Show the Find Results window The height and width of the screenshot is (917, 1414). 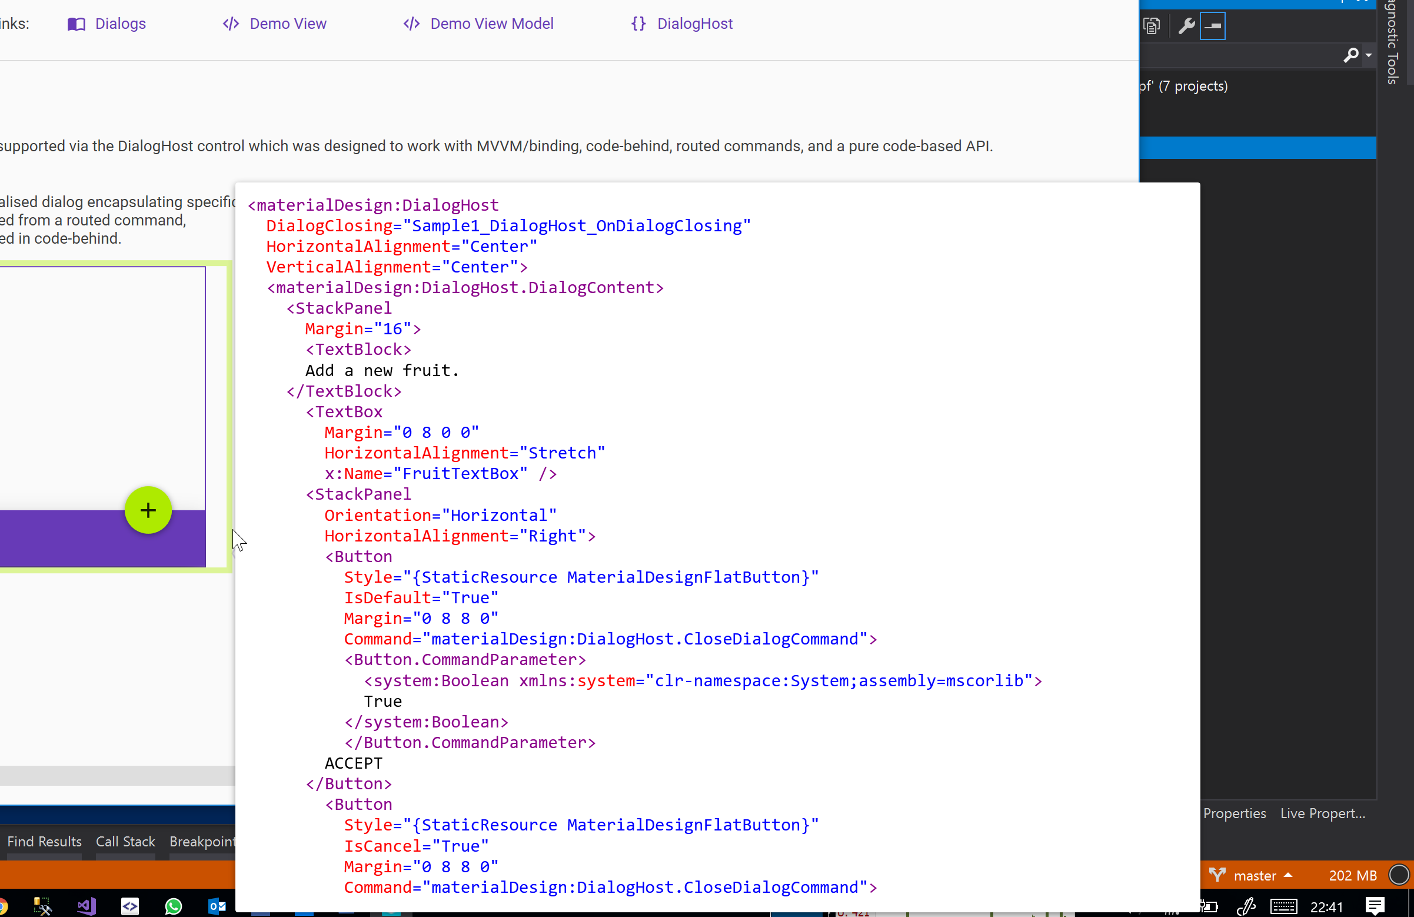44,842
